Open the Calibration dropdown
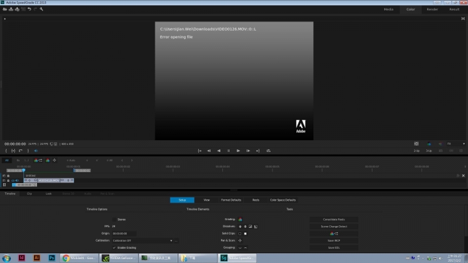Viewport: 468px width, 263px height. pos(142,241)
